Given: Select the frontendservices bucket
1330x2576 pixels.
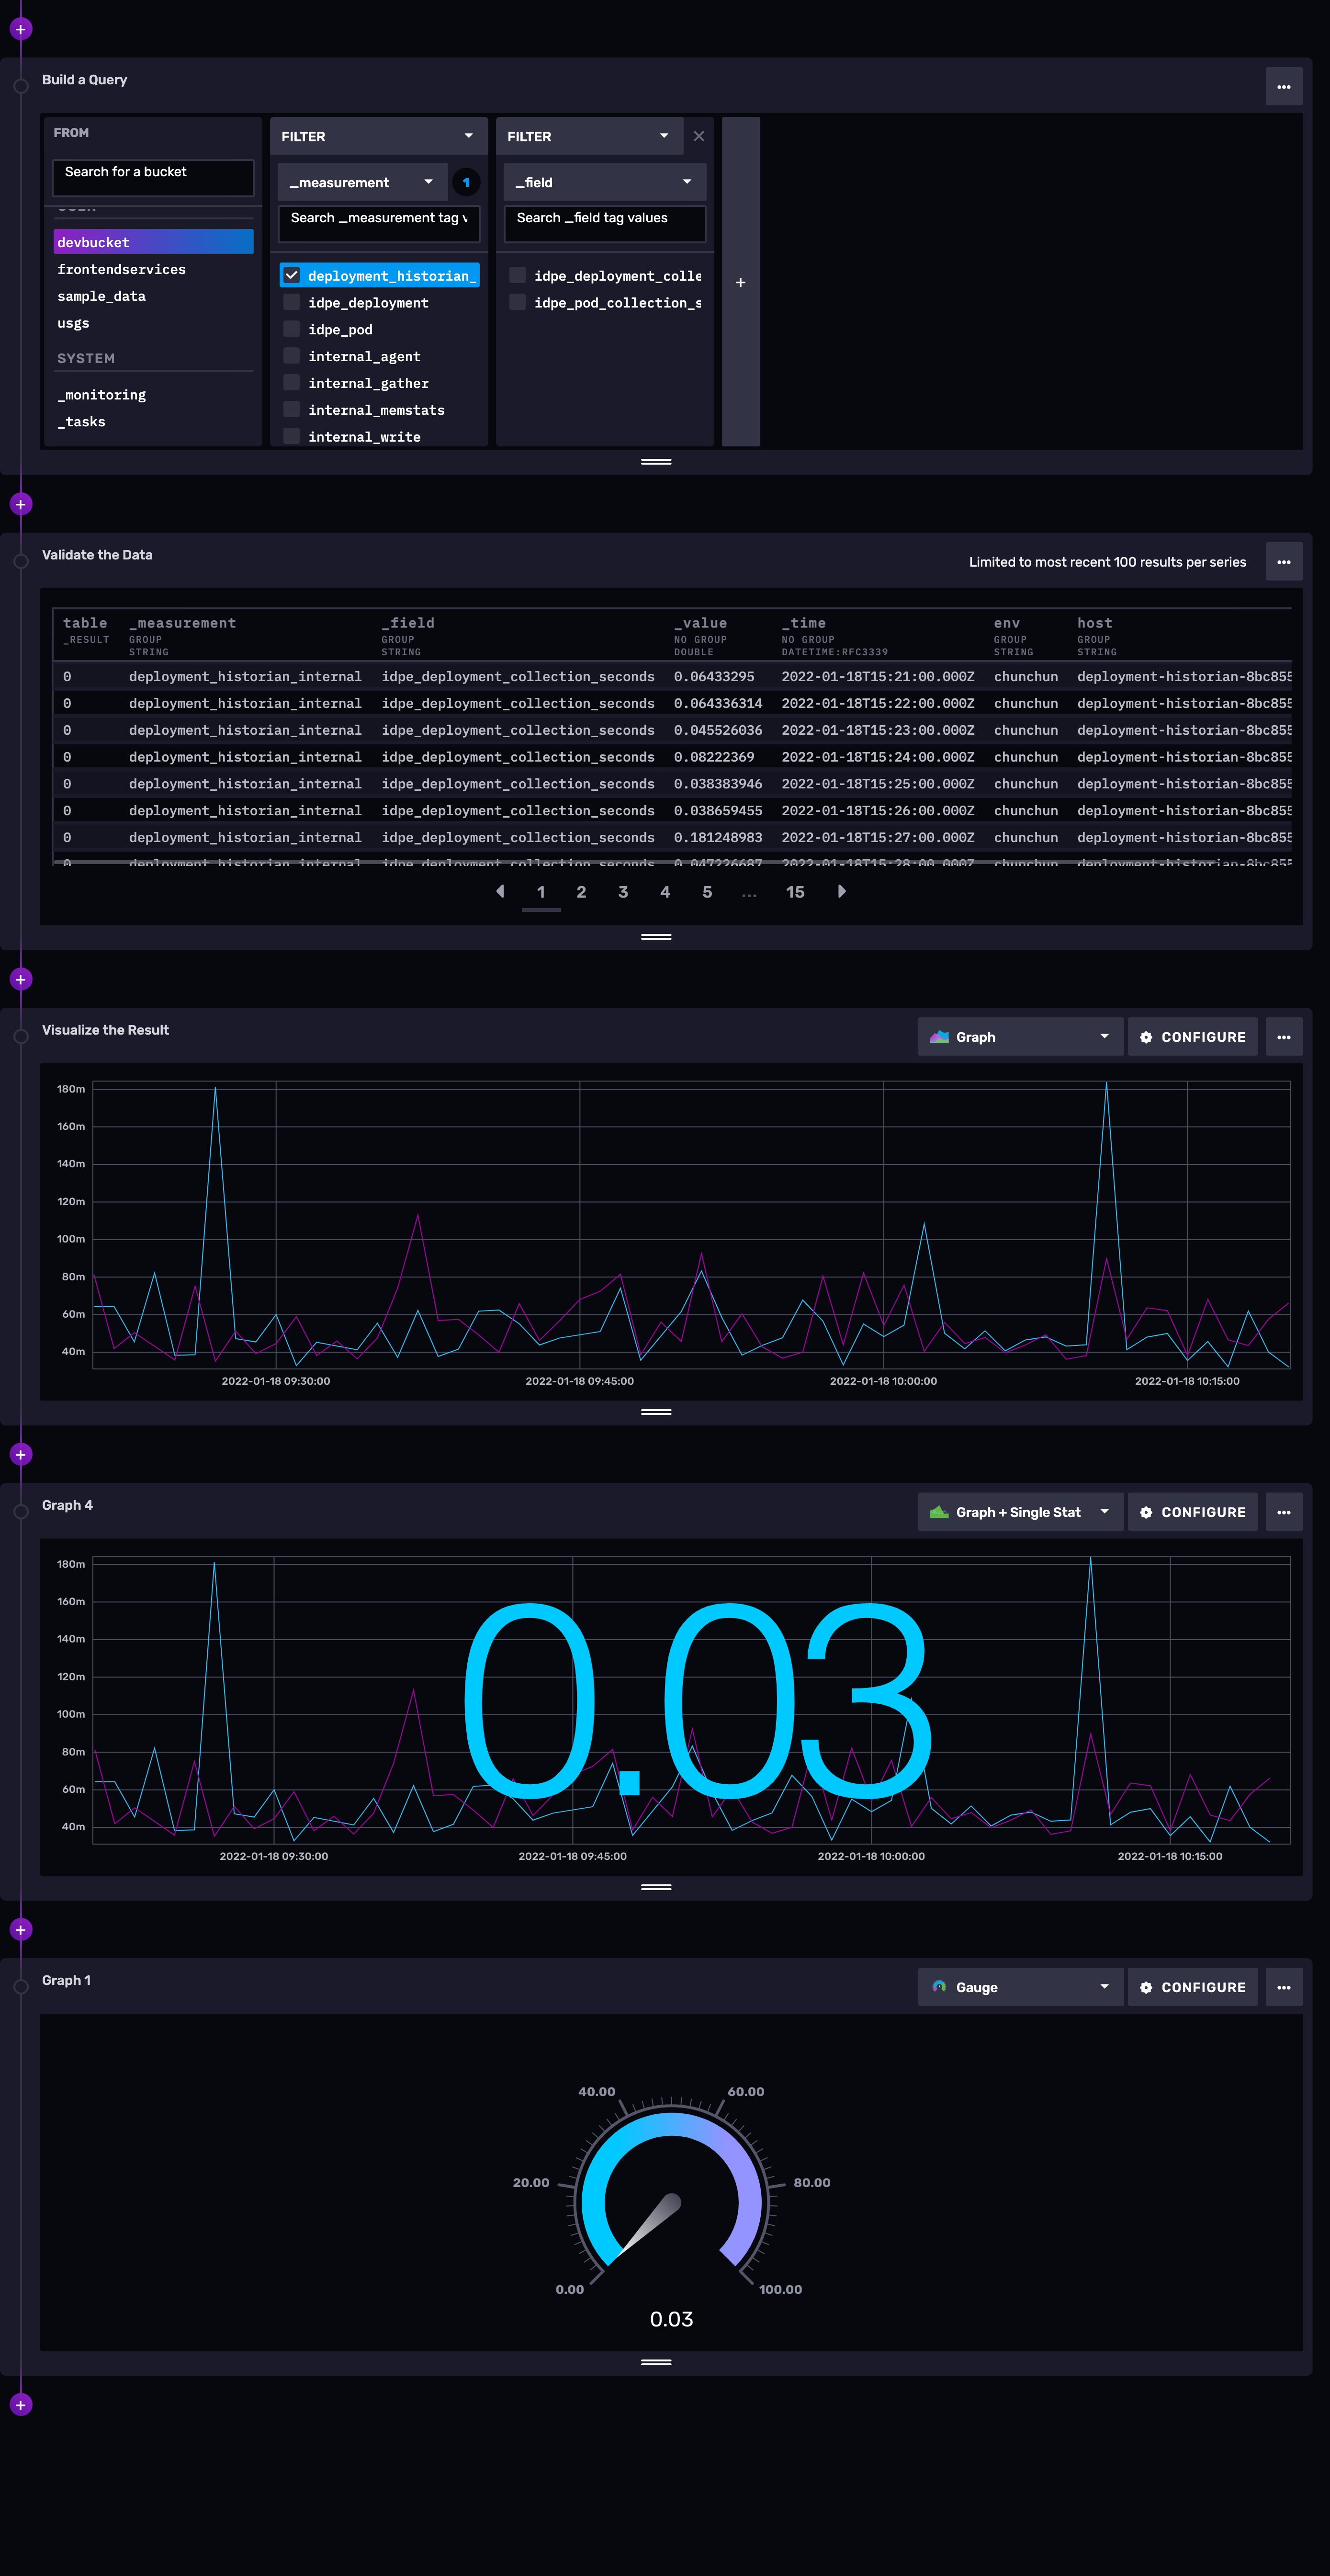Looking at the screenshot, I should [x=121, y=269].
